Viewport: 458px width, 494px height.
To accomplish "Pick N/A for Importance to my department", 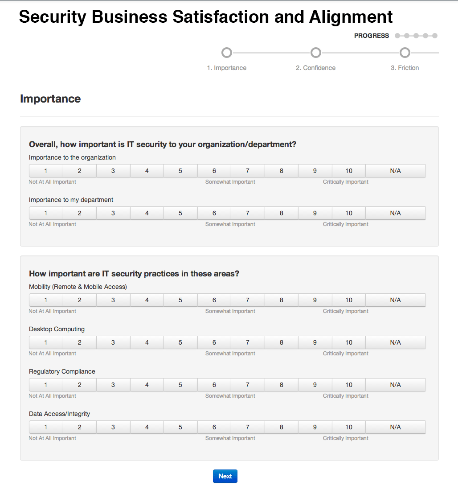I will coord(395,213).
